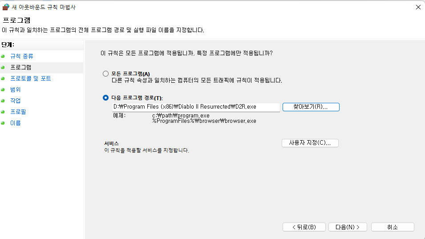The height and width of the screenshot is (239, 425).
Task: Open the 작업 step
Action: (x=16, y=101)
